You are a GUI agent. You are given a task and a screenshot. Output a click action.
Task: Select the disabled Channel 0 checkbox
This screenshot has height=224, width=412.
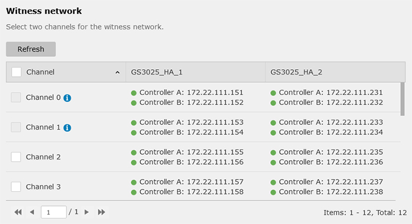[x=16, y=97]
